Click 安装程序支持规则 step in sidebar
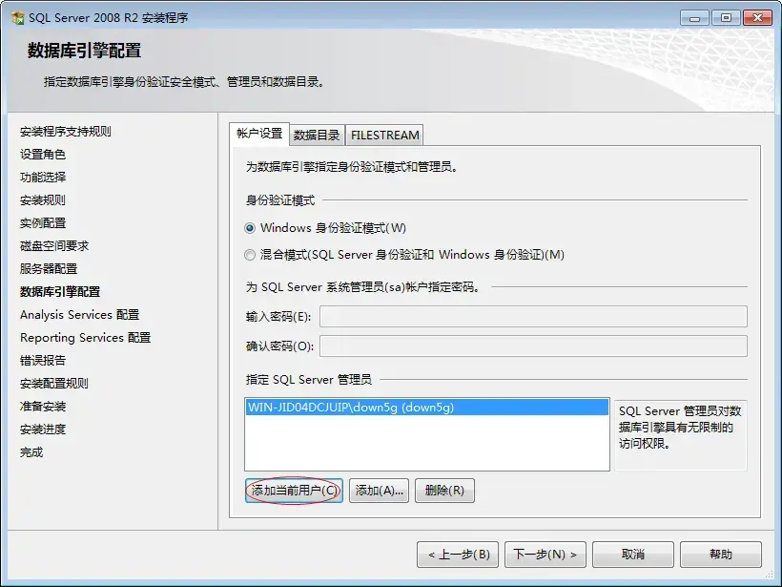This screenshot has width=782, height=587. tap(66, 132)
